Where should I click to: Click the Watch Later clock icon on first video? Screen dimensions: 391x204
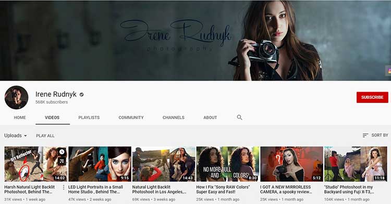(62, 152)
